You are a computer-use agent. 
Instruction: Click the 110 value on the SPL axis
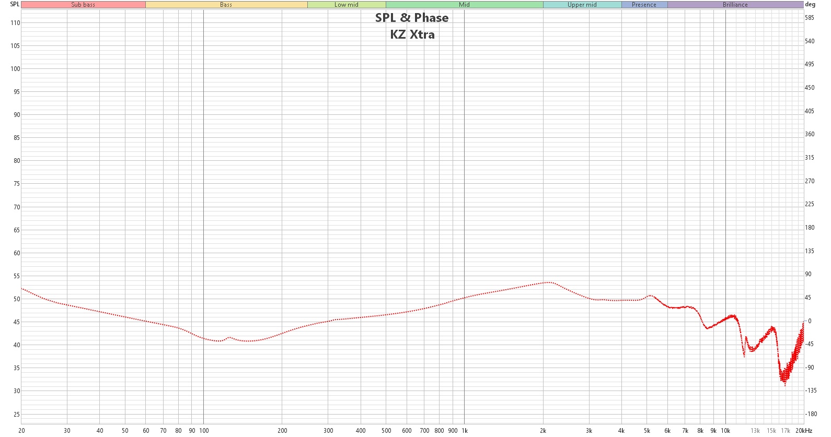click(15, 23)
